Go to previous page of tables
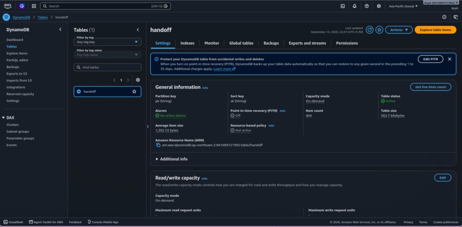The height and width of the screenshot is (227, 462). click(x=114, y=80)
